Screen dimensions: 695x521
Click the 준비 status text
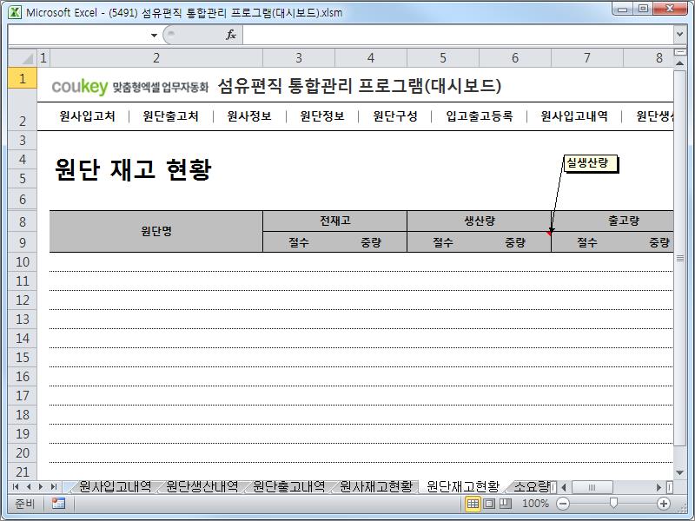[x=24, y=504]
